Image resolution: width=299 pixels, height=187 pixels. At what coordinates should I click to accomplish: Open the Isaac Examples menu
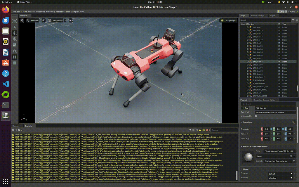pos(72,12)
